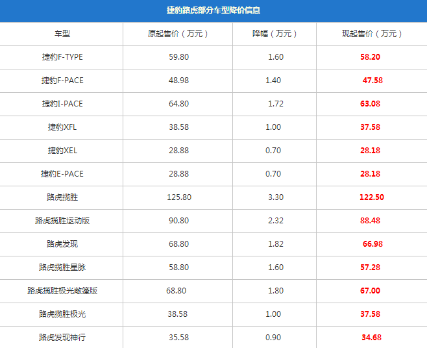Select the 降幅（万元）column header
The image size is (427, 348).
click(x=276, y=34)
